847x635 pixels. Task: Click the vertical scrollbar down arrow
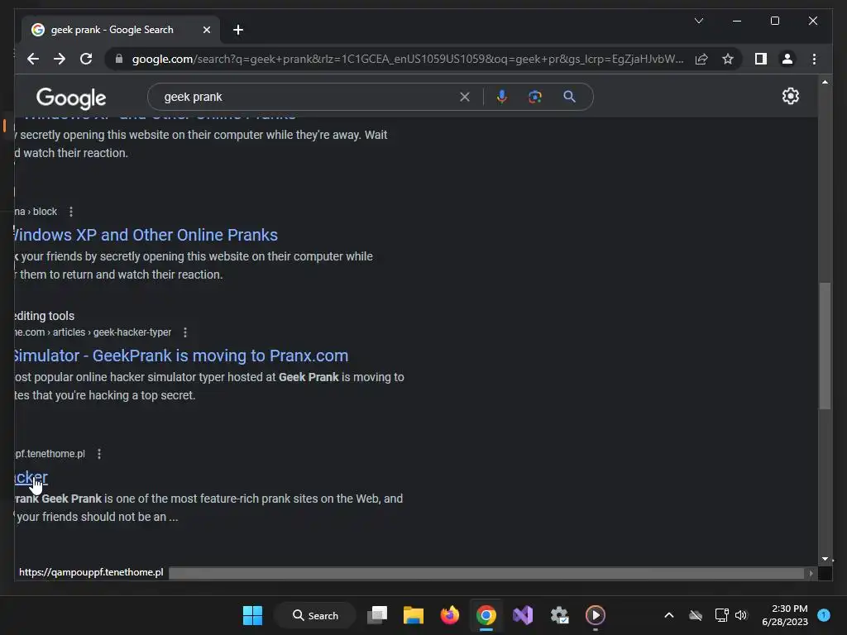click(x=825, y=559)
